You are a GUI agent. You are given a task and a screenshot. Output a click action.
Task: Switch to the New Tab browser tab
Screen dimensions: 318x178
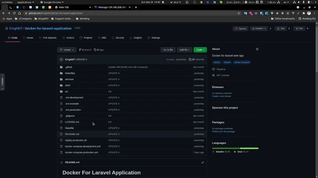coord(73,7)
